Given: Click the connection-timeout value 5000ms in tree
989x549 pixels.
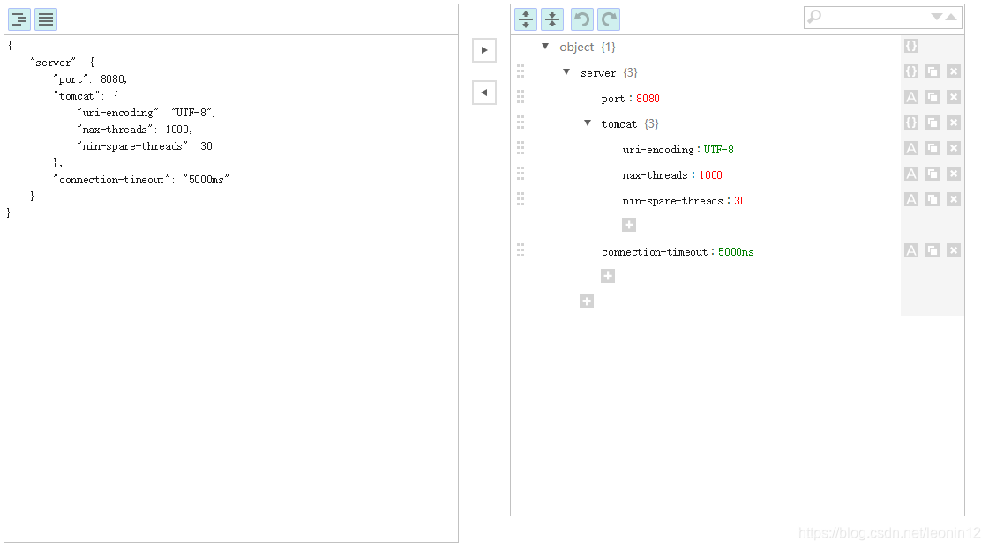Looking at the screenshot, I should (x=736, y=252).
